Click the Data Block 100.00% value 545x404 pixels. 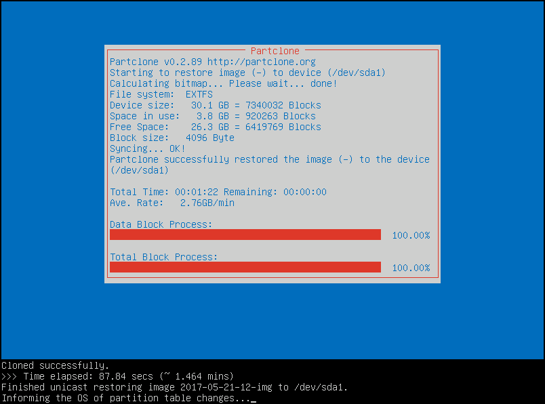[411, 235]
